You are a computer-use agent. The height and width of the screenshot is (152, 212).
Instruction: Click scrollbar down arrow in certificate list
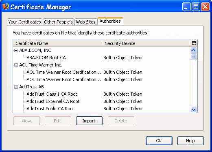click(194, 109)
